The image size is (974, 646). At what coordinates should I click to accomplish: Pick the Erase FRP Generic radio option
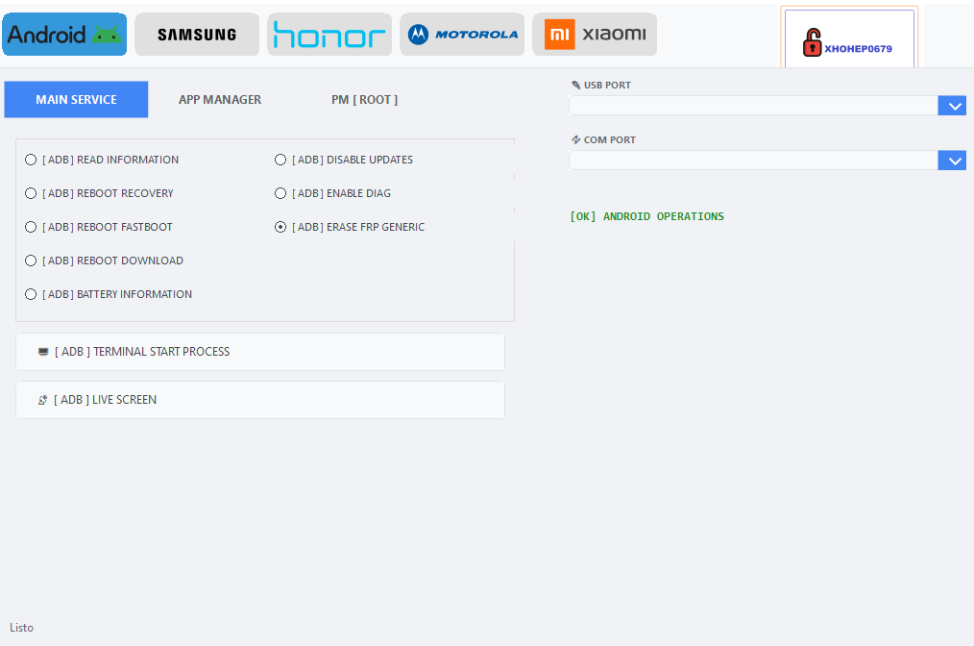click(280, 227)
